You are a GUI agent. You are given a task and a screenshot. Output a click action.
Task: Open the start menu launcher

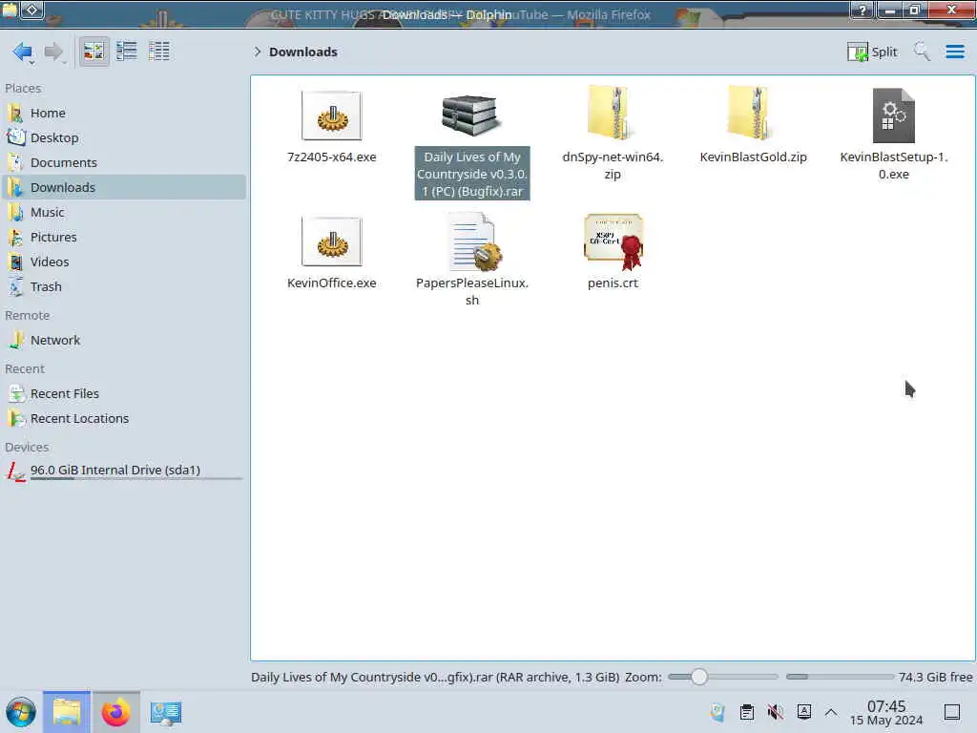tap(21, 712)
